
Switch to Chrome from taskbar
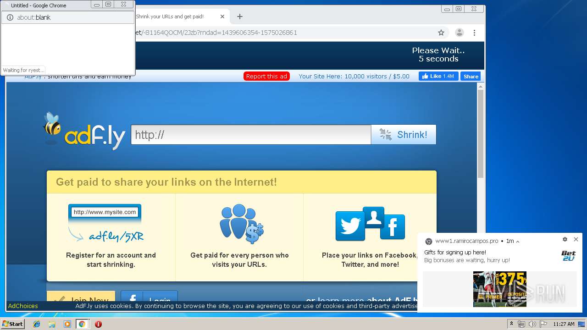82,324
